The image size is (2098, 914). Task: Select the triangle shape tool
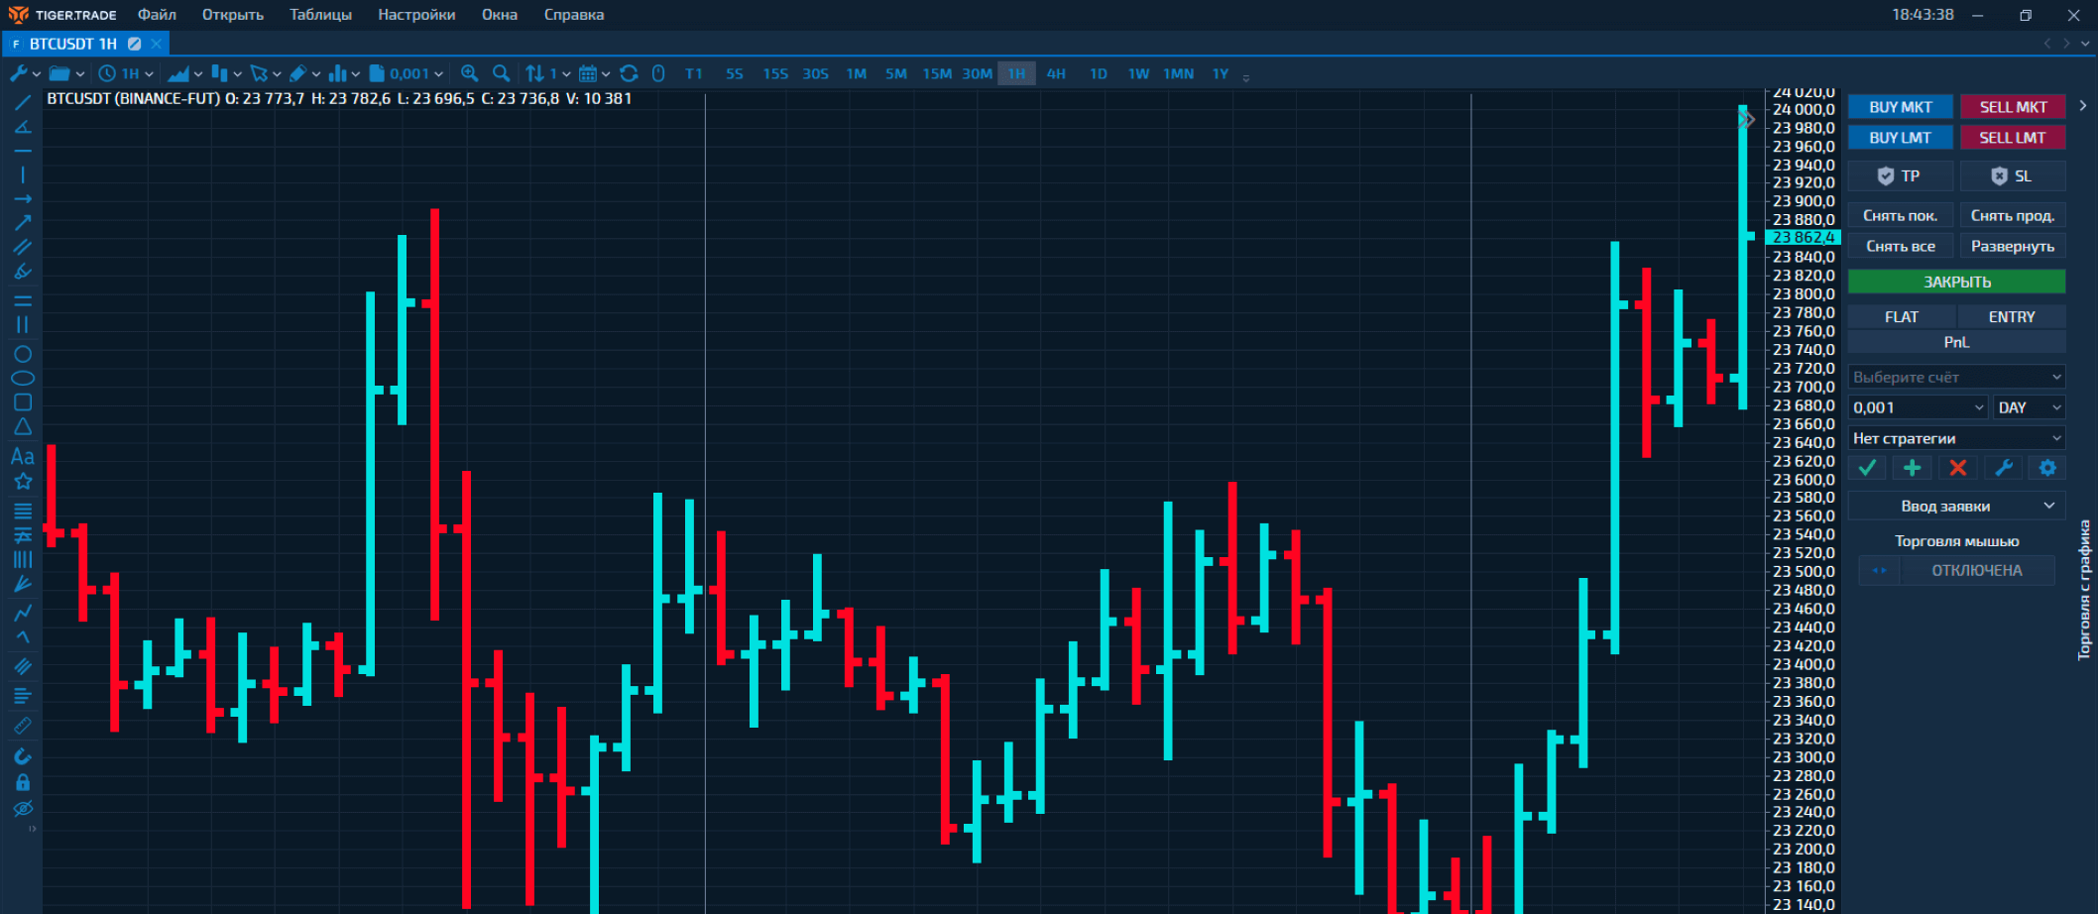(23, 426)
